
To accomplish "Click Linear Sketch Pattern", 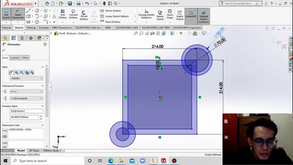I will [114, 16].
